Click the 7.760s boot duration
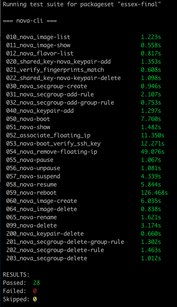 point(151,119)
